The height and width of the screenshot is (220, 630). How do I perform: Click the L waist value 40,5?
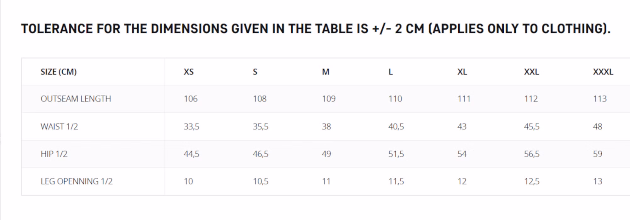(x=396, y=127)
